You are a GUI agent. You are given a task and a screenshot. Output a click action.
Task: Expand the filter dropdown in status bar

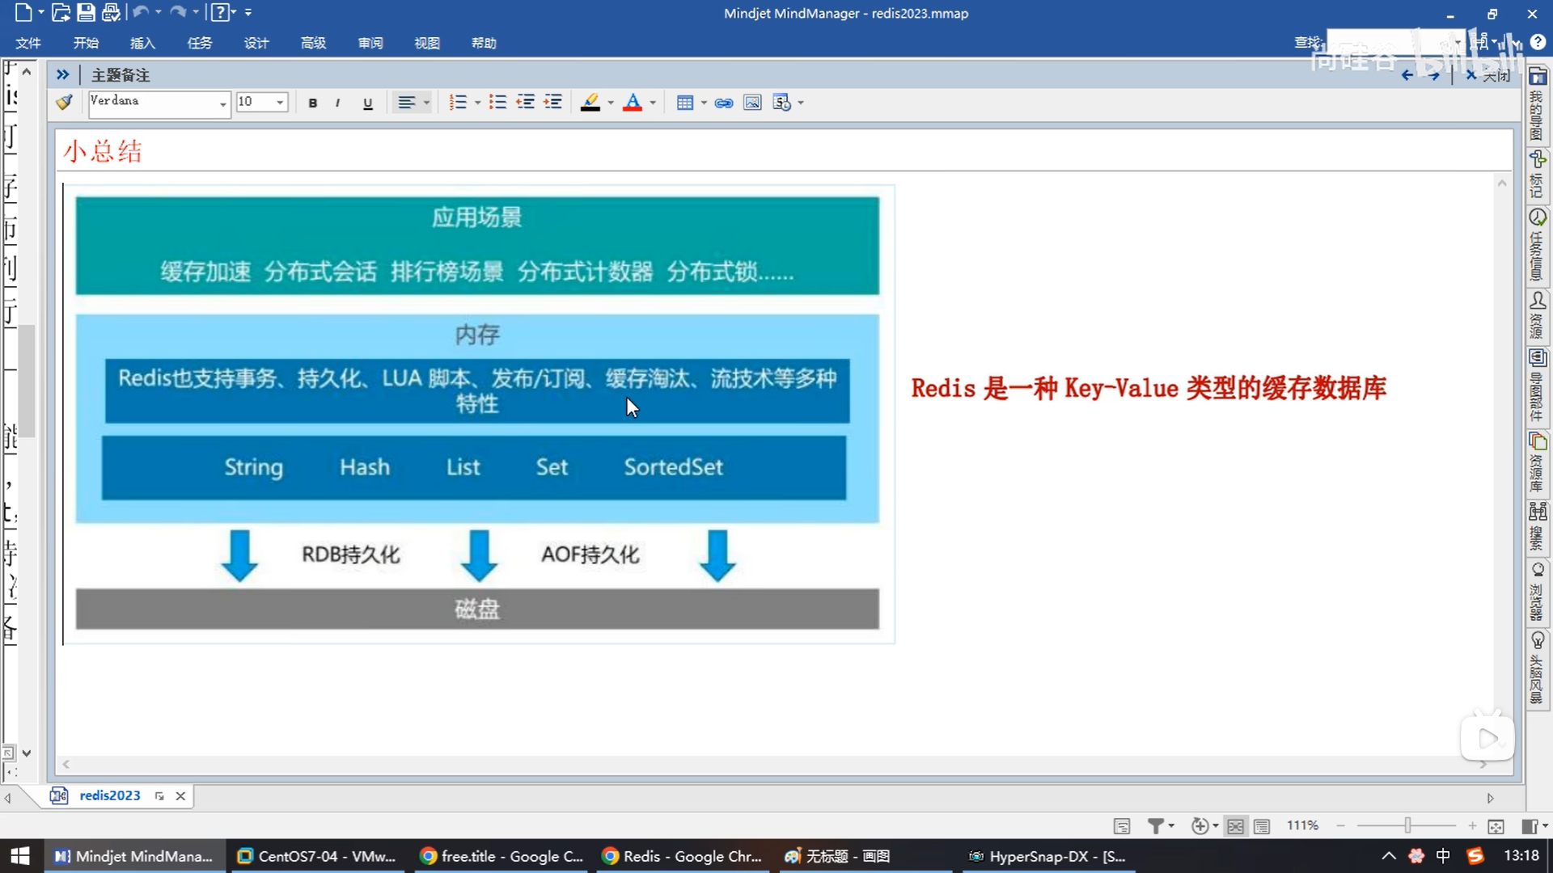(x=1170, y=826)
